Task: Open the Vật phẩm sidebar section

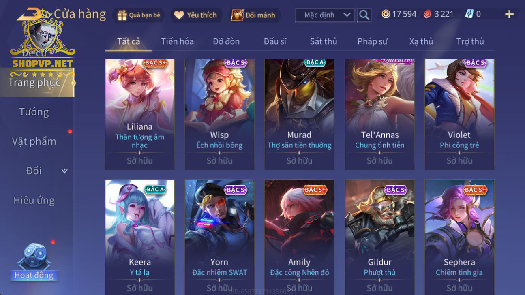Action: point(34,141)
